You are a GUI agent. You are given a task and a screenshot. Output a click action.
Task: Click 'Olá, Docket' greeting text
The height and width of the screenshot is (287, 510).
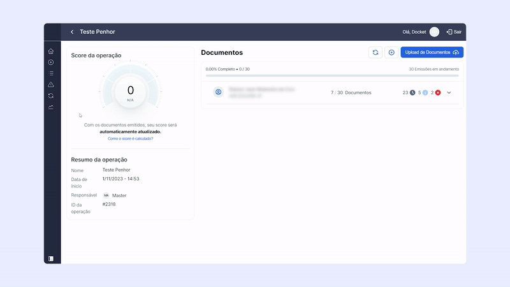pos(414,32)
